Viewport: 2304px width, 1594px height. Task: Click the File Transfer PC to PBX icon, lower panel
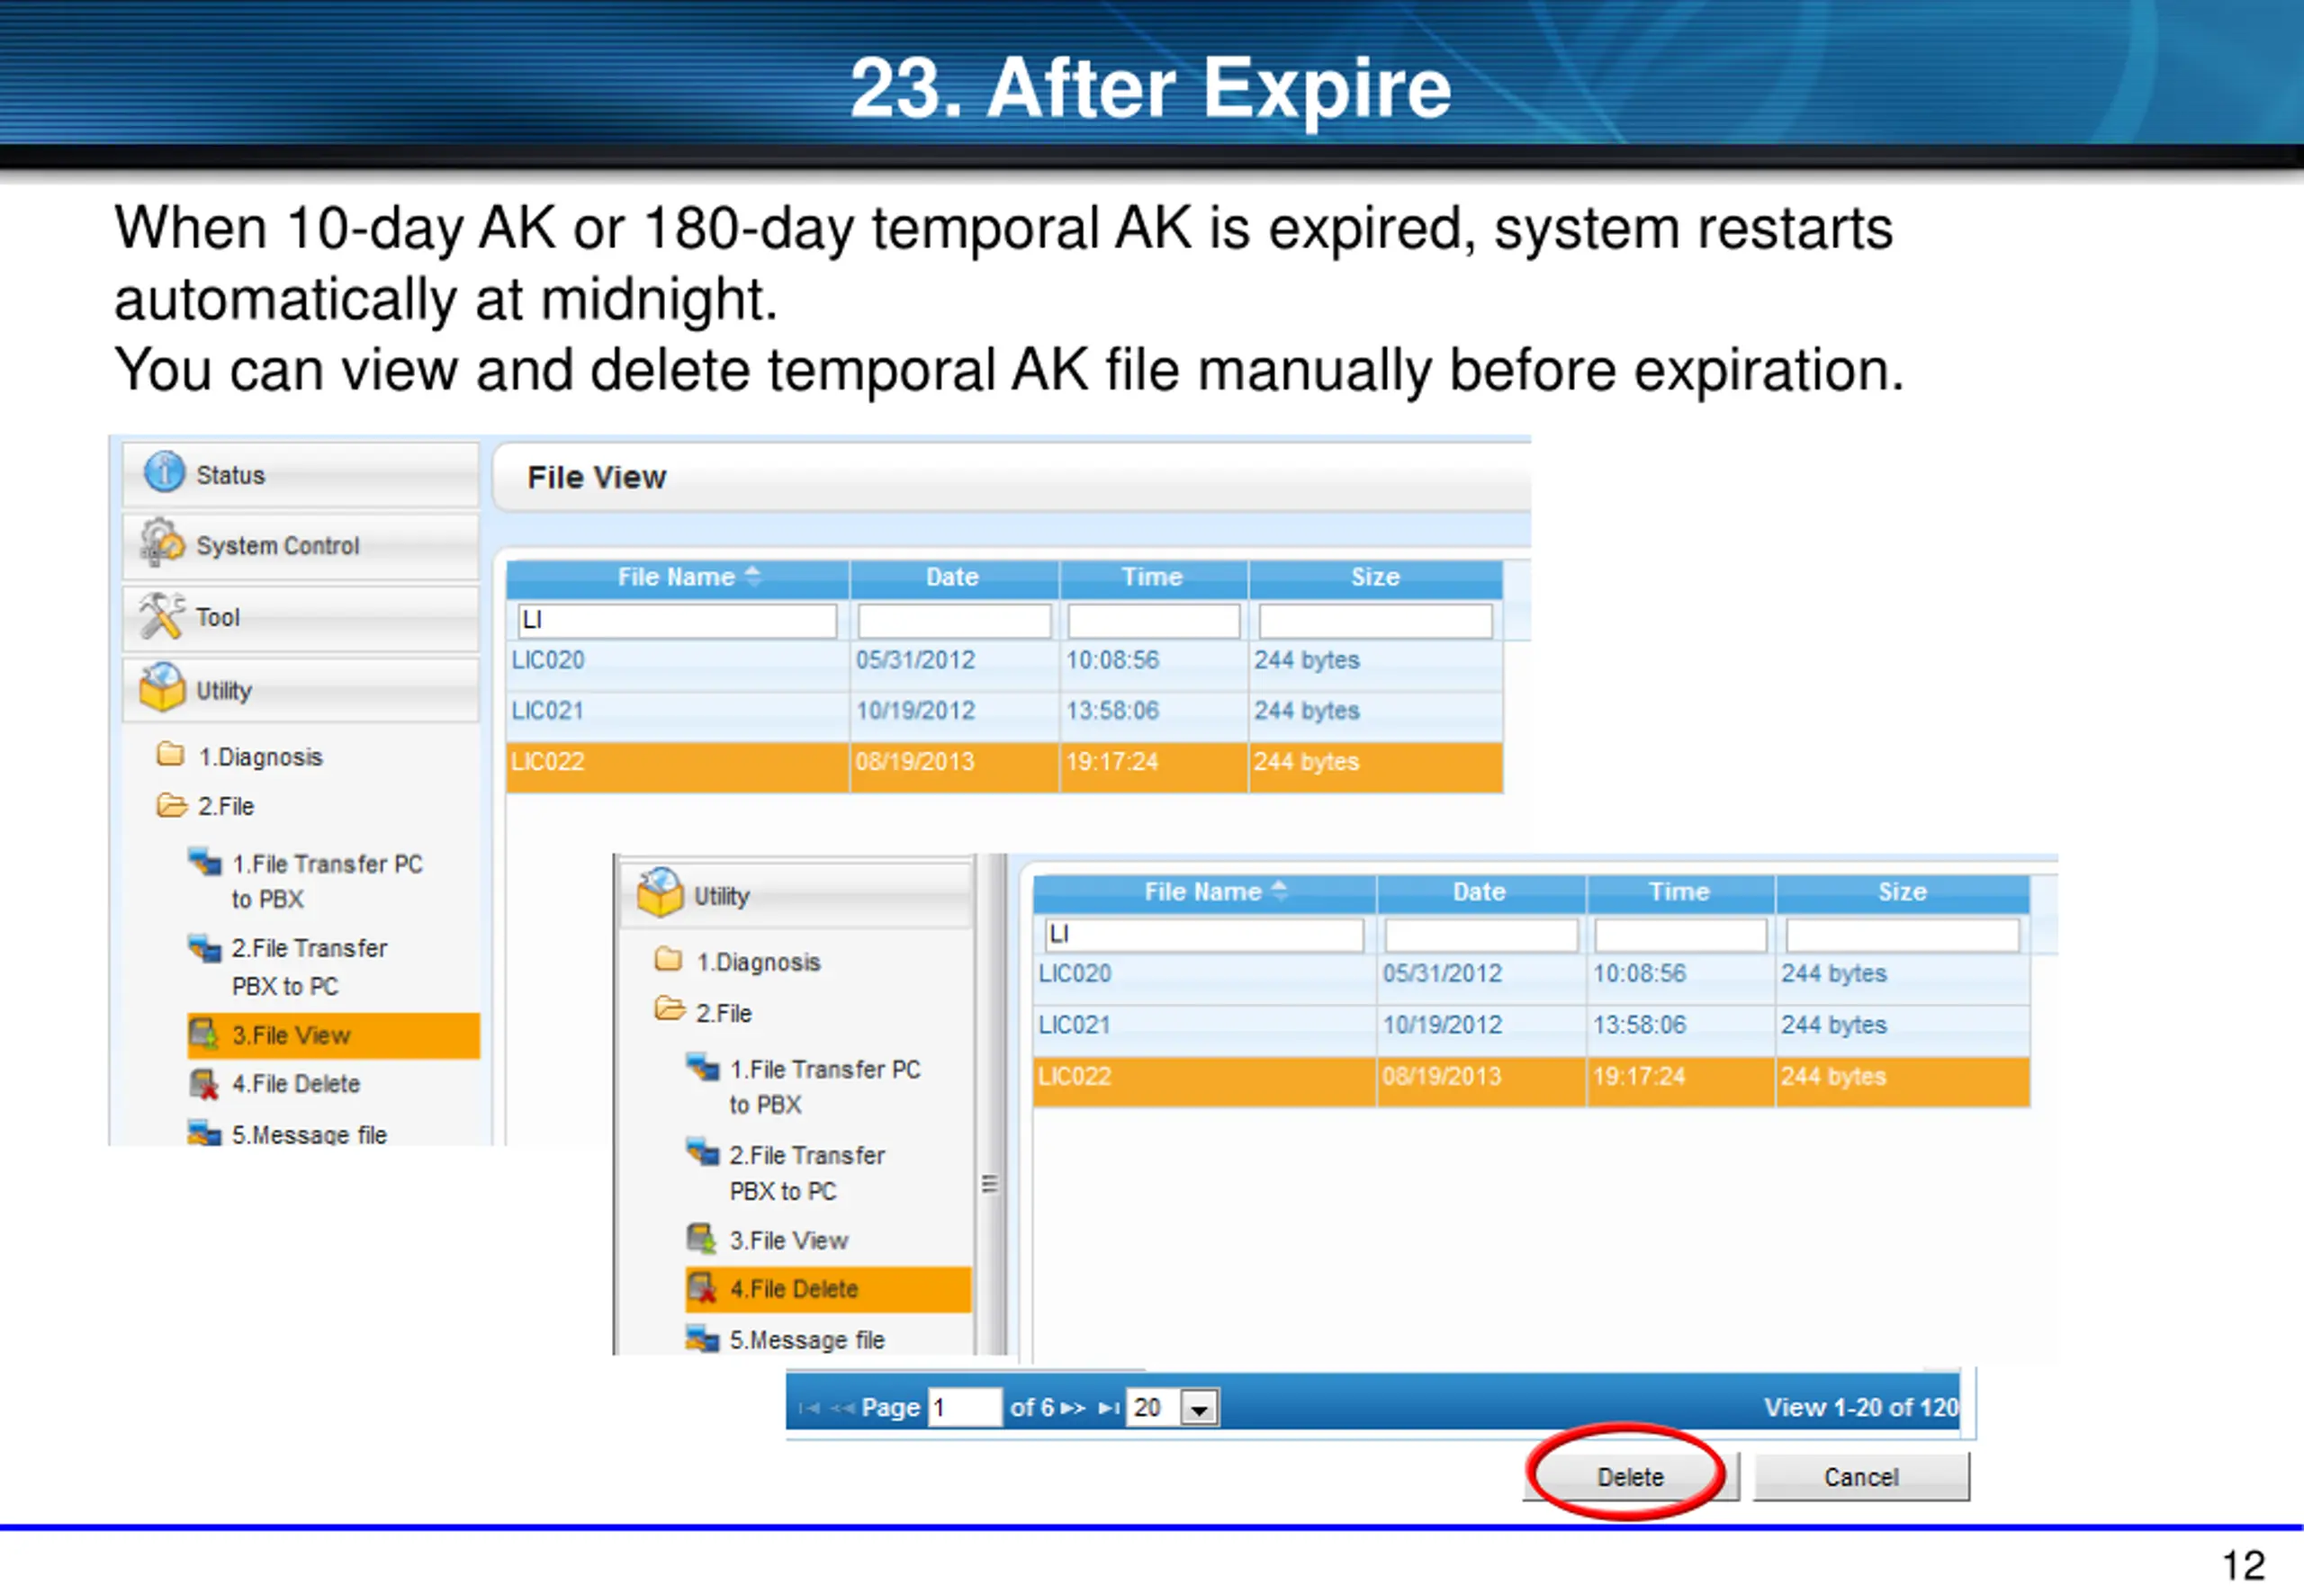(702, 1067)
